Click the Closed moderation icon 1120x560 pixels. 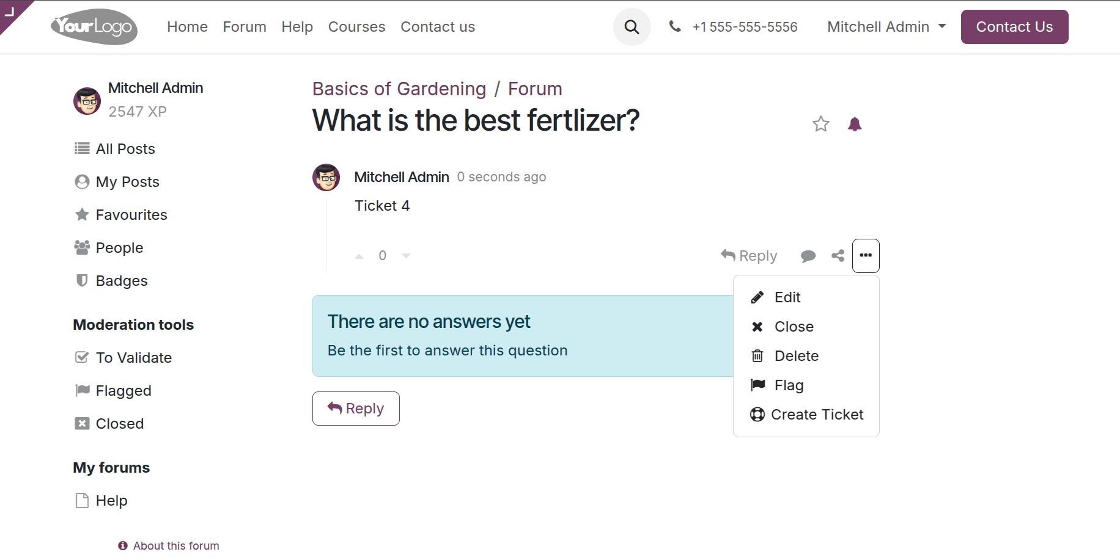(81, 423)
